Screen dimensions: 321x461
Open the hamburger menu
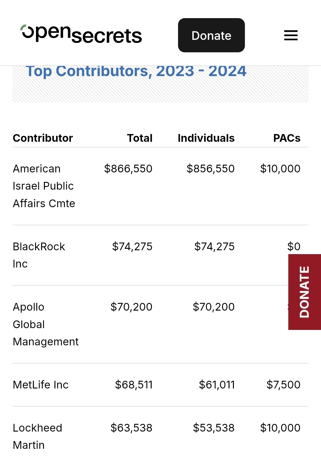[x=291, y=35]
